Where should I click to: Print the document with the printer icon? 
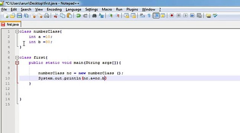[x=47, y=16]
